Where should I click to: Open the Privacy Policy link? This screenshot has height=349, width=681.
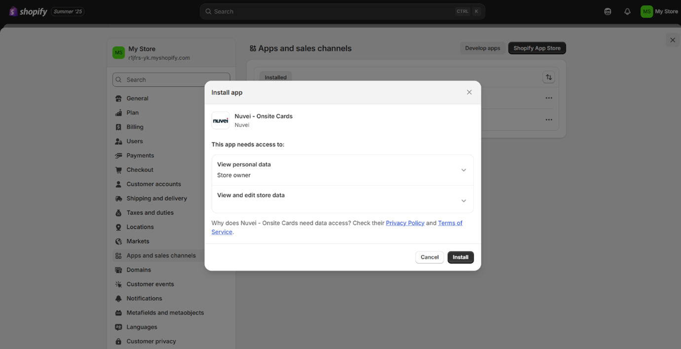405,223
